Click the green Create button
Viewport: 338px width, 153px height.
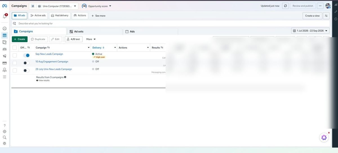(x=20, y=39)
